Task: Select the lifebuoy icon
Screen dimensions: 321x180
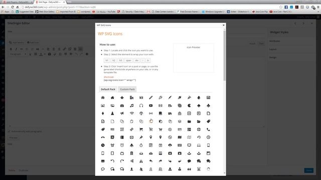Action: pyautogui.click(x=199, y=129)
